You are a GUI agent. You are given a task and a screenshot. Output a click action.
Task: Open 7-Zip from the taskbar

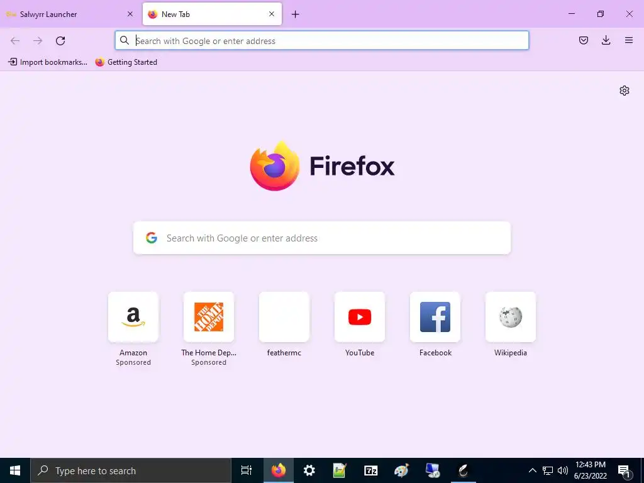371,470
